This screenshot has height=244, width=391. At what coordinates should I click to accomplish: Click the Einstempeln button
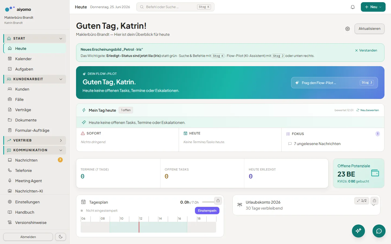(x=207, y=211)
